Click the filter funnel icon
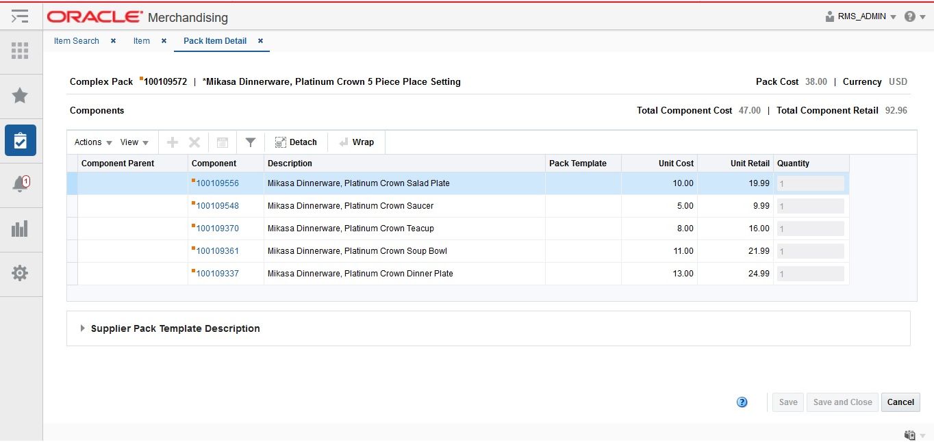Screen dimensions: 934x442 pyautogui.click(x=251, y=142)
